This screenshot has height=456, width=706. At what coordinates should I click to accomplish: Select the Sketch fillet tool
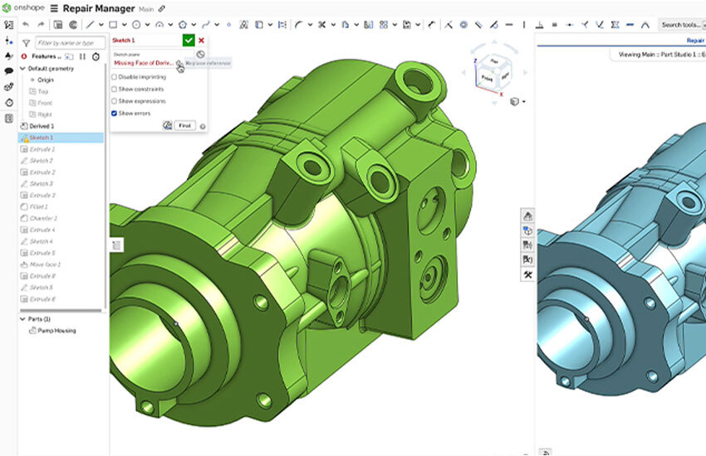[298, 25]
